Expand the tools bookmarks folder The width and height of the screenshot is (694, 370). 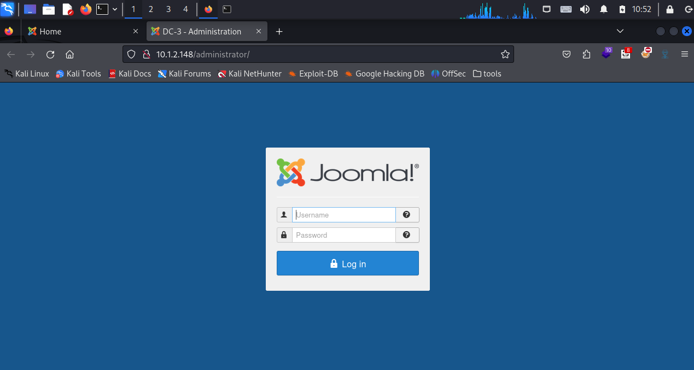pyautogui.click(x=487, y=73)
